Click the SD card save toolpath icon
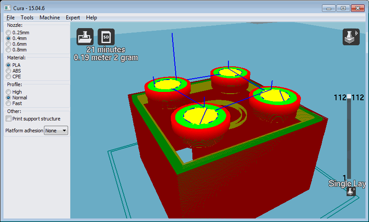 tap(106, 37)
